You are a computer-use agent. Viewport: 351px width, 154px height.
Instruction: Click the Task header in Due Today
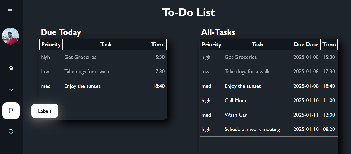106,45
